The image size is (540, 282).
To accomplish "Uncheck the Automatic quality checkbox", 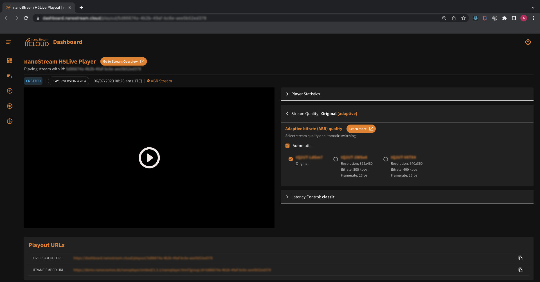I will tap(287, 146).
